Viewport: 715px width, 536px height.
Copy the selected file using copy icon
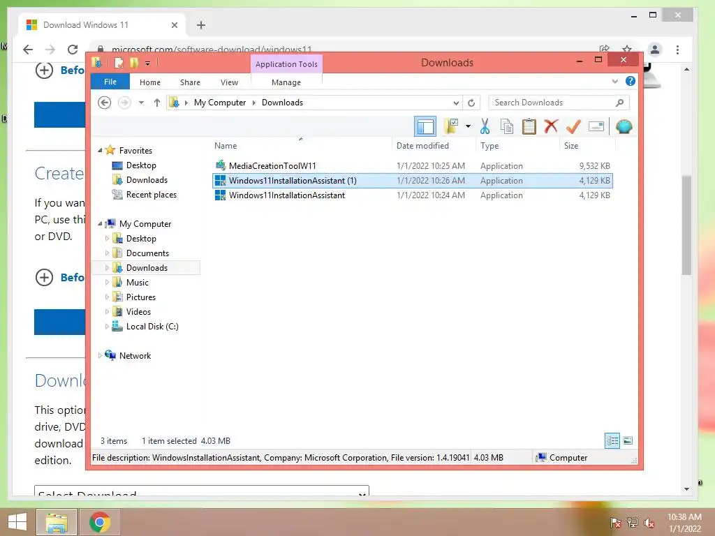tap(507, 126)
